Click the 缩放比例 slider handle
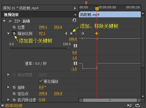The width and height of the screenshot is (146, 108). click(69, 48)
